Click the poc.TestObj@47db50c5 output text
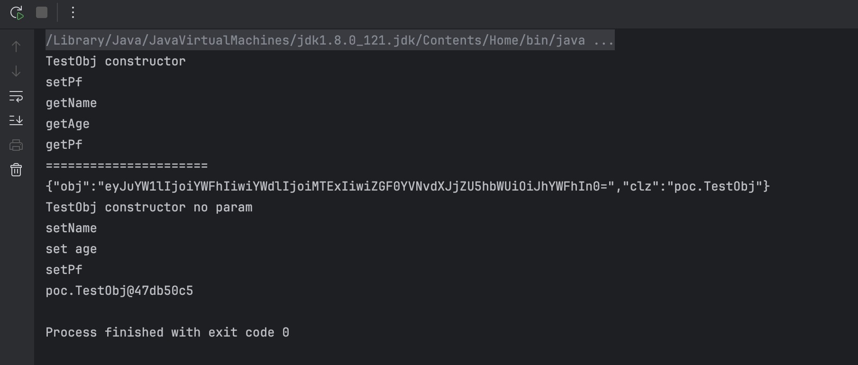This screenshot has height=365, width=858. (x=119, y=291)
